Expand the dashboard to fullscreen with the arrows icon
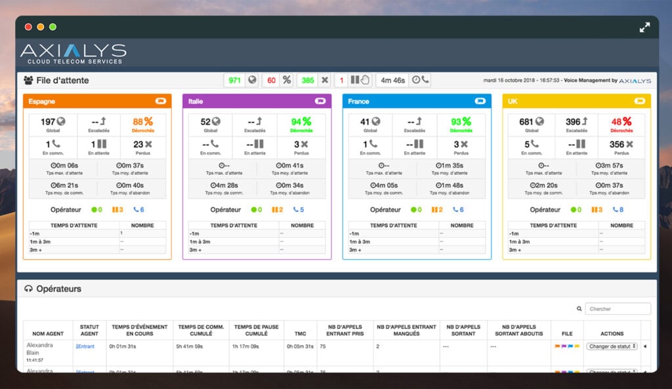This screenshot has height=389, width=672. coord(644,28)
